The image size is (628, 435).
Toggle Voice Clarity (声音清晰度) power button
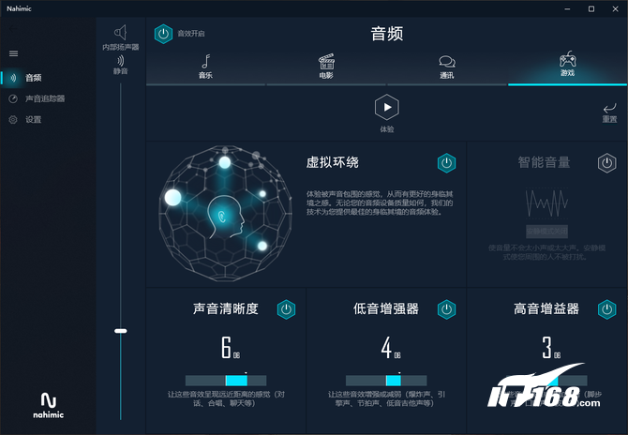287,309
